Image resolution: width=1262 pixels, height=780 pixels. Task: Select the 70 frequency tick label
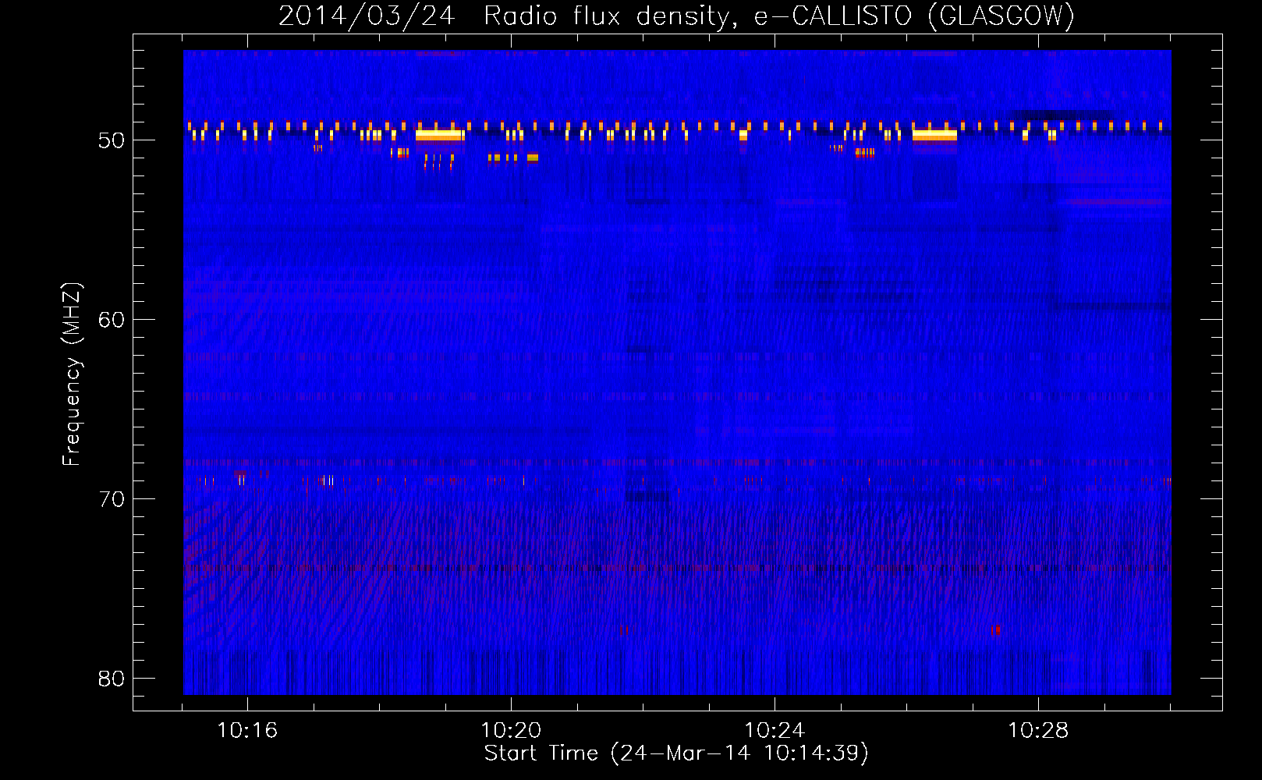[x=112, y=499]
